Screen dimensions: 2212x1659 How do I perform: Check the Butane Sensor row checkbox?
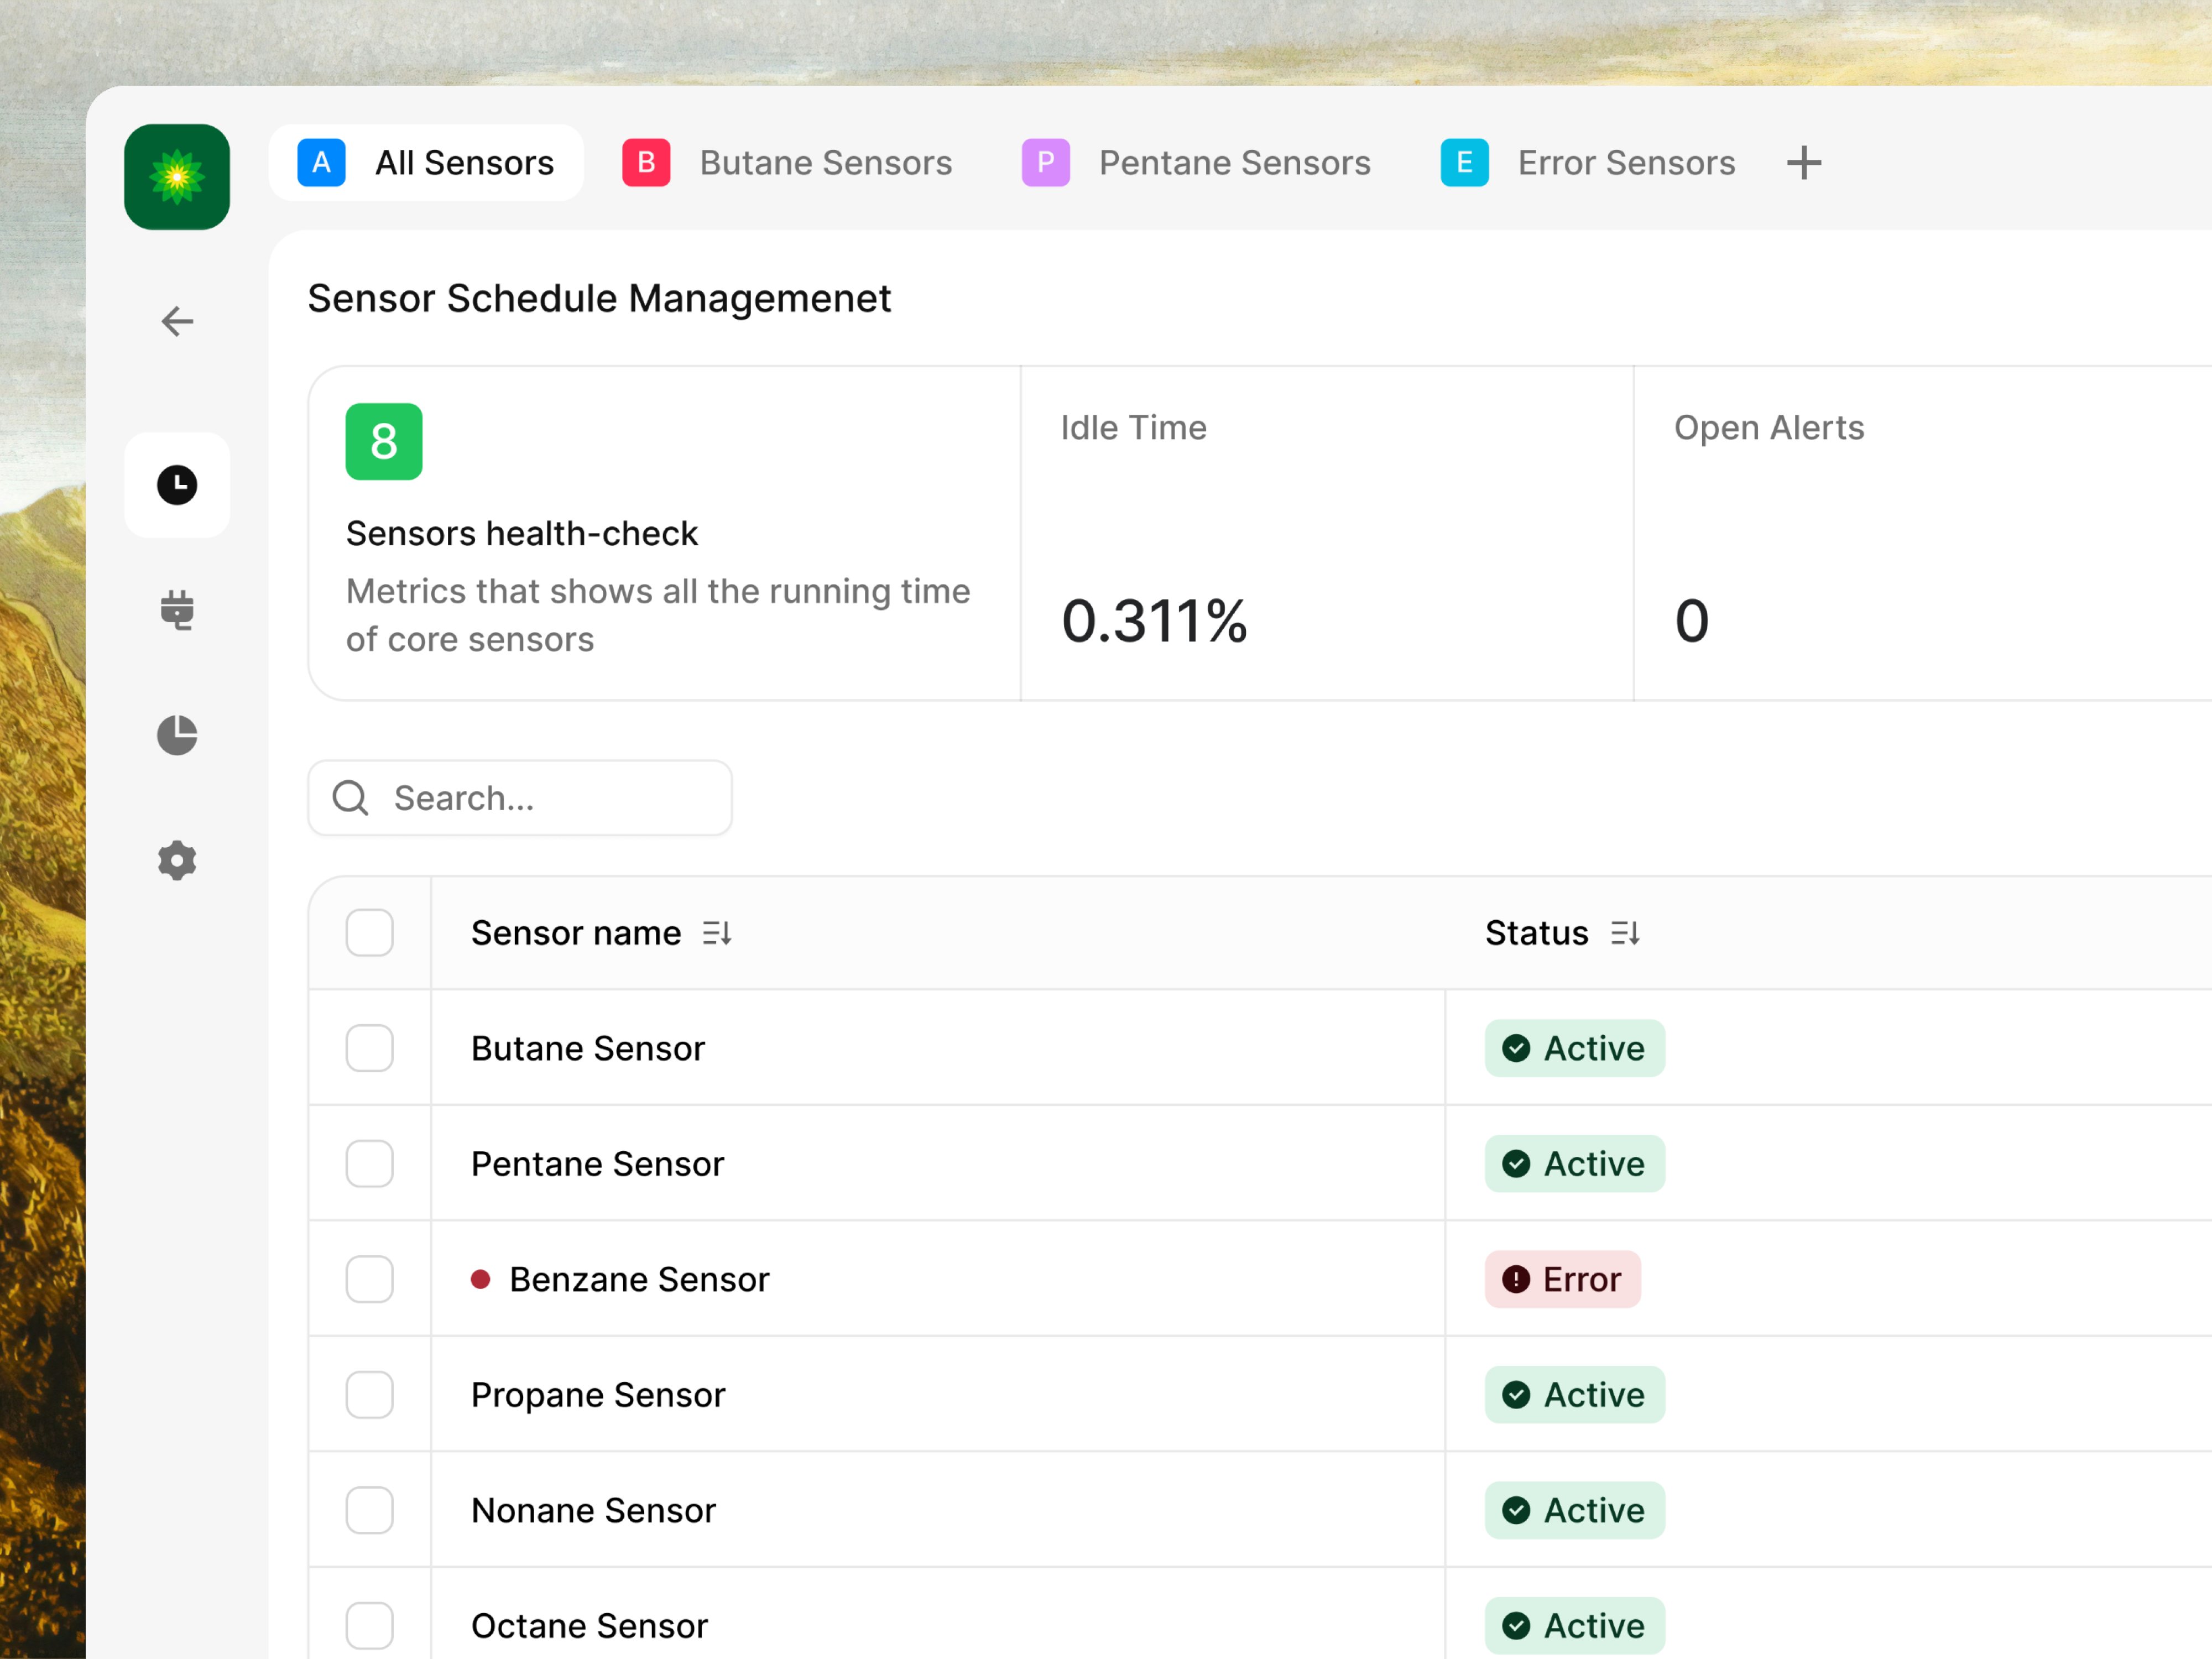(370, 1048)
